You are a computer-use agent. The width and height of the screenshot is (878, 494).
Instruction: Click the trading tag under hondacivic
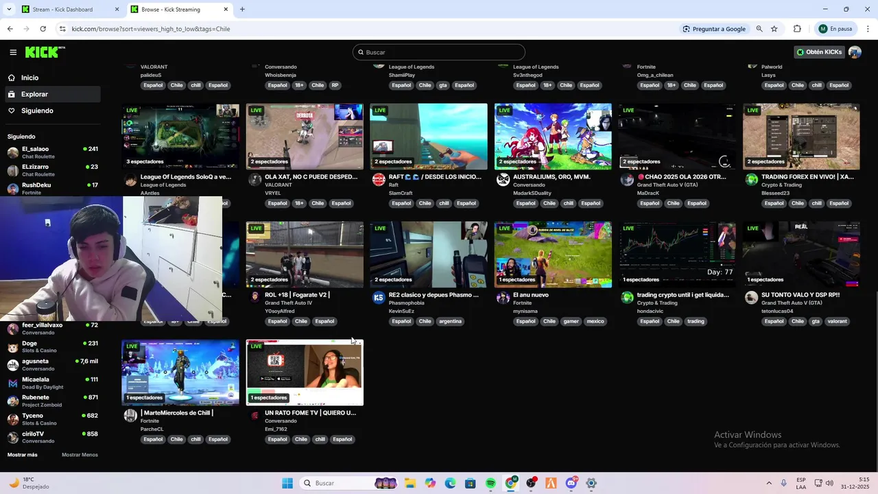[696, 321]
